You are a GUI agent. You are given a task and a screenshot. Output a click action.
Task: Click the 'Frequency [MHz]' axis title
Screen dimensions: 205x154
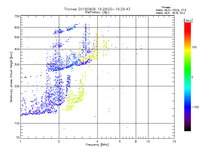click(97, 145)
